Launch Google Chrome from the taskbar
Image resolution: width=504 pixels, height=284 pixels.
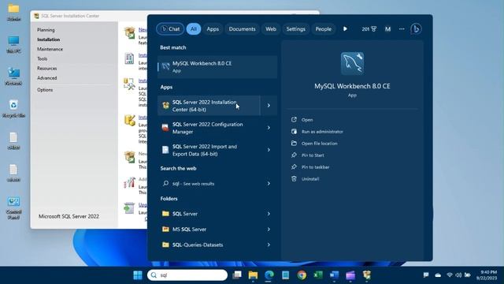coord(302,275)
